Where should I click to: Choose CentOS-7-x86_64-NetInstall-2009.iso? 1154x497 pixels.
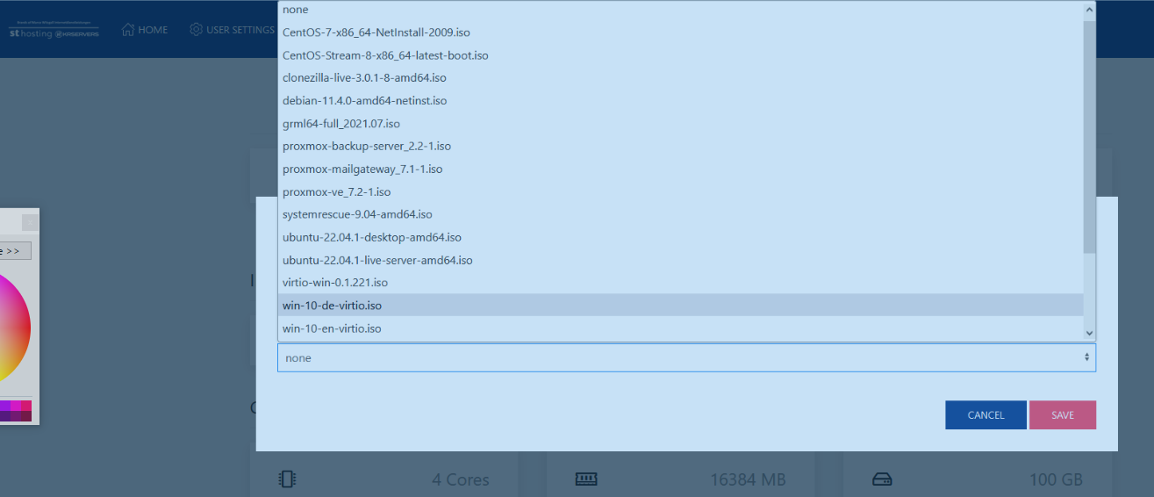681,32
